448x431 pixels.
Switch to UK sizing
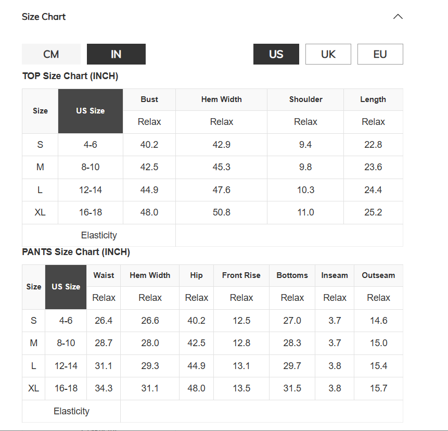pos(328,54)
